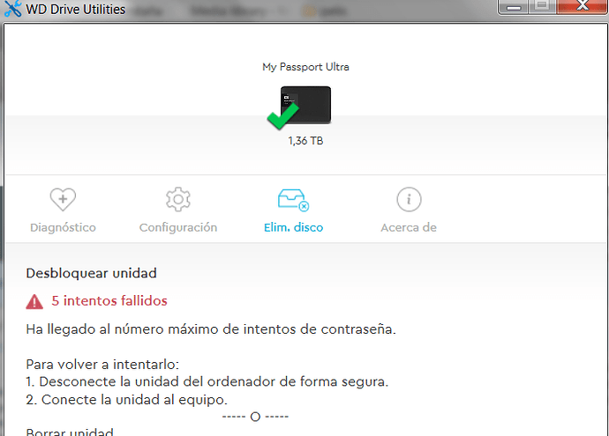Maximize the WD Drive Utilities window
Screen dimensions: 609x436
542,6
